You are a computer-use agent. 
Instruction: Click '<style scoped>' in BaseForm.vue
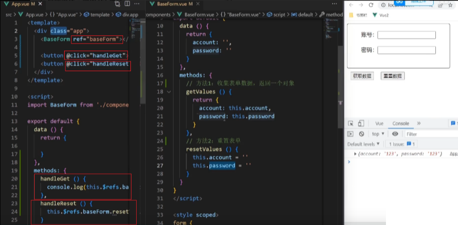point(196,215)
